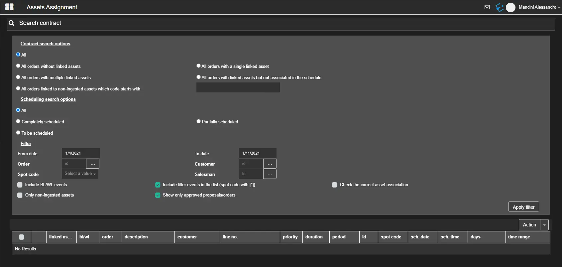
Task: Click the Action button
Action: (x=529, y=225)
